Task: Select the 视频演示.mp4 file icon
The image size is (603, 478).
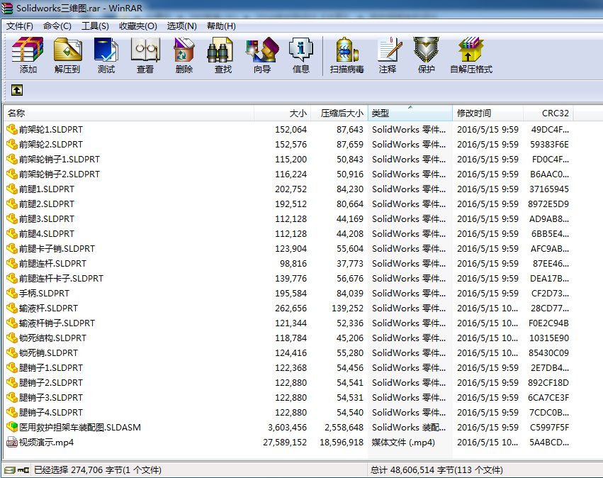Action: coord(12,443)
